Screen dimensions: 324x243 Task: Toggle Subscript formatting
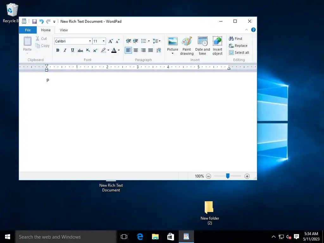coord(88,50)
